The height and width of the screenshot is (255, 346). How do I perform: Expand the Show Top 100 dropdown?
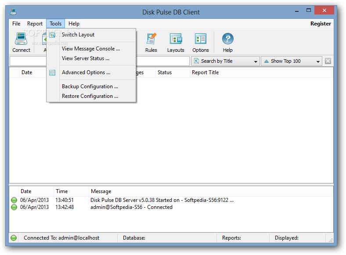tap(291, 61)
